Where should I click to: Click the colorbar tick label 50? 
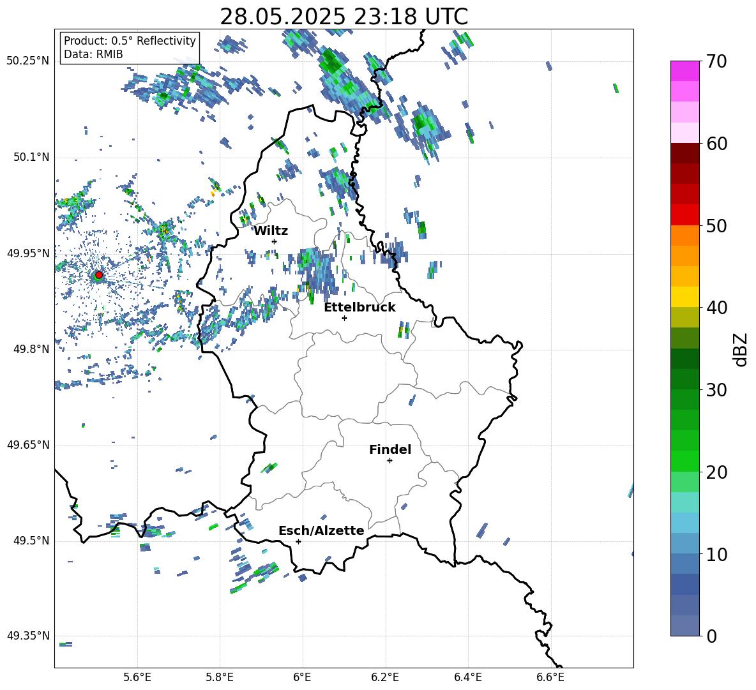pyautogui.click(x=716, y=225)
